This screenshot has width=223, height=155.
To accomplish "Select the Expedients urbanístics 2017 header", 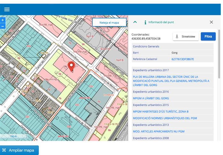I will 151,70.
